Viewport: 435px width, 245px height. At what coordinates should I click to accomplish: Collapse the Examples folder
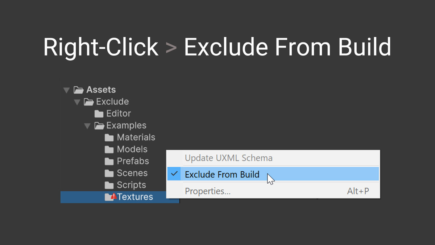(x=87, y=125)
